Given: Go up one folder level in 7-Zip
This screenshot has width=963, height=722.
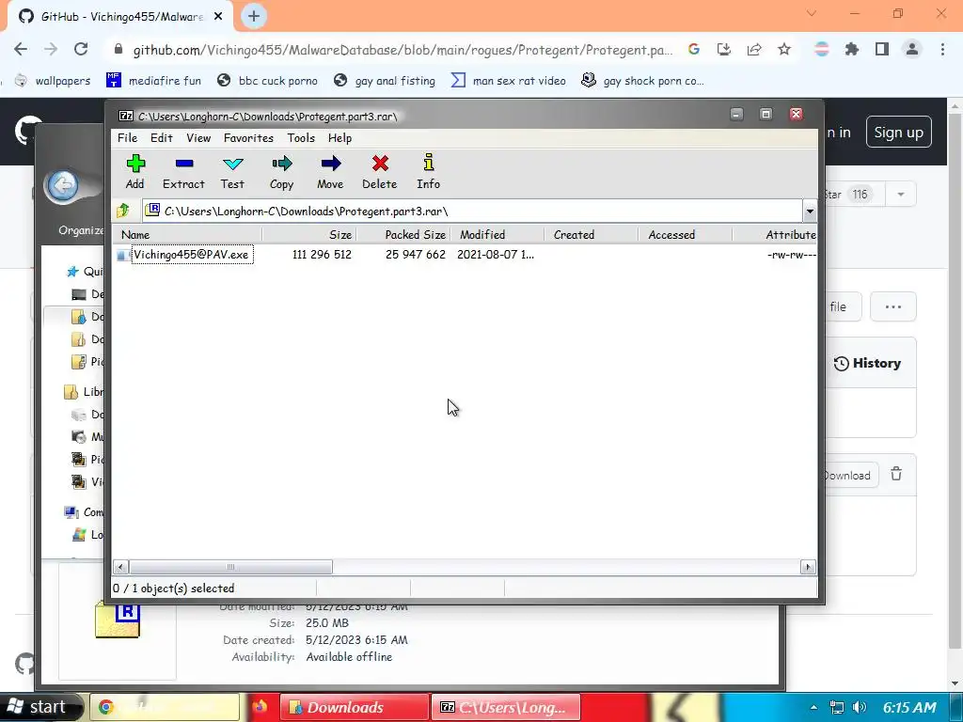Looking at the screenshot, I should (x=123, y=211).
